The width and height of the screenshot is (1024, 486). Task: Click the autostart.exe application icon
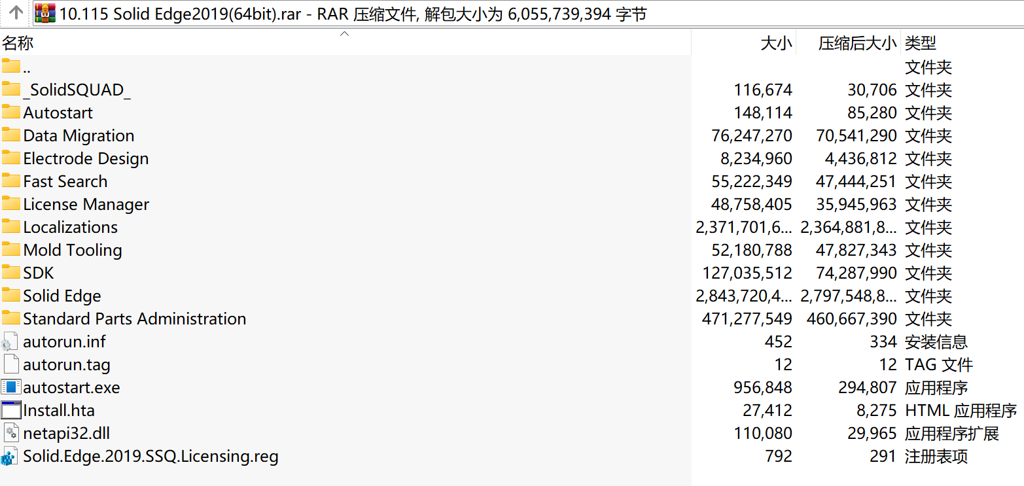pyautogui.click(x=11, y=387)
